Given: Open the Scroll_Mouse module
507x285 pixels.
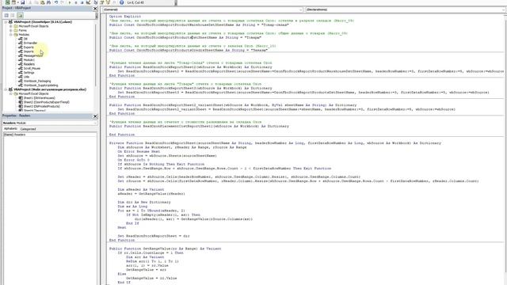Looking at the screenshot, I should point(32,68).
